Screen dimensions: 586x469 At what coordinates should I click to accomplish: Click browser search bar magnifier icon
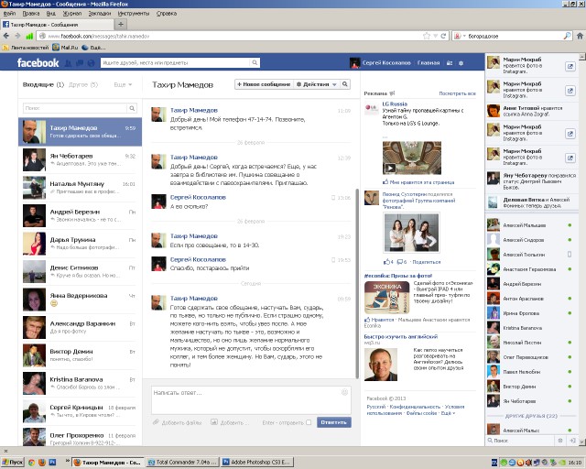[568, 36]
